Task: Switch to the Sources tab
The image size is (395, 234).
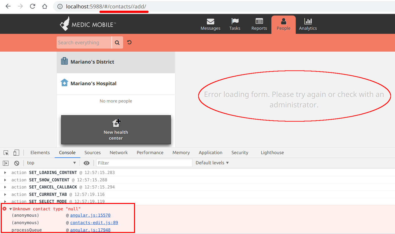Action: click(x=92, y=152)
